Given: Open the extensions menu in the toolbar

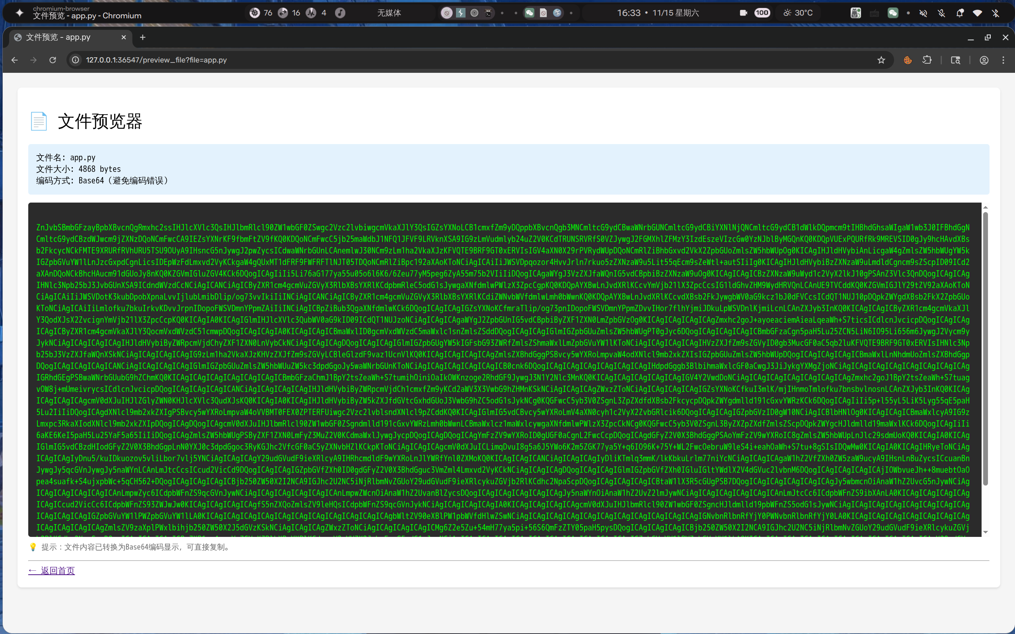Looking at the screenshot, I should [x=927, y=60].
